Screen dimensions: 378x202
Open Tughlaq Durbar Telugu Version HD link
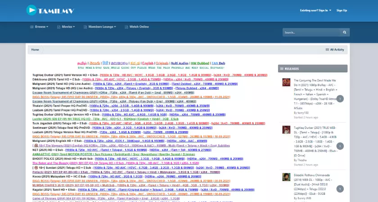[x=134, y=115]
